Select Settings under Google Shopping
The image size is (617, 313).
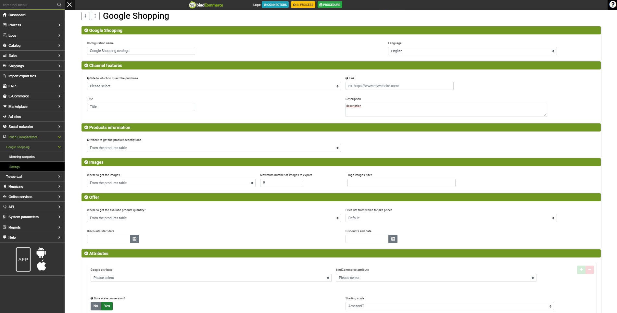(x=32, y=167)
